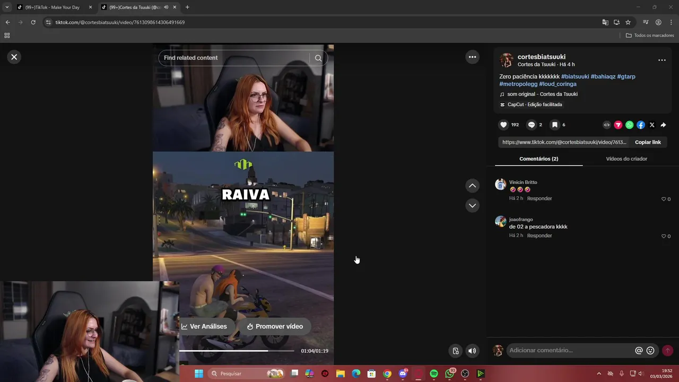Viewport: 679px width, 382px height.
Task: Switch to Vídeos do criador tab
Action: click(626, 159)
